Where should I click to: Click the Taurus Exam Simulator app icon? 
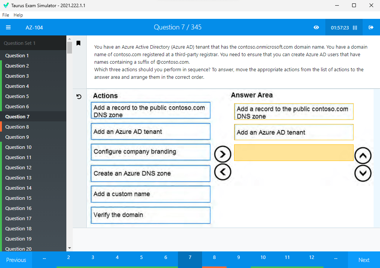tap(6, 5)
